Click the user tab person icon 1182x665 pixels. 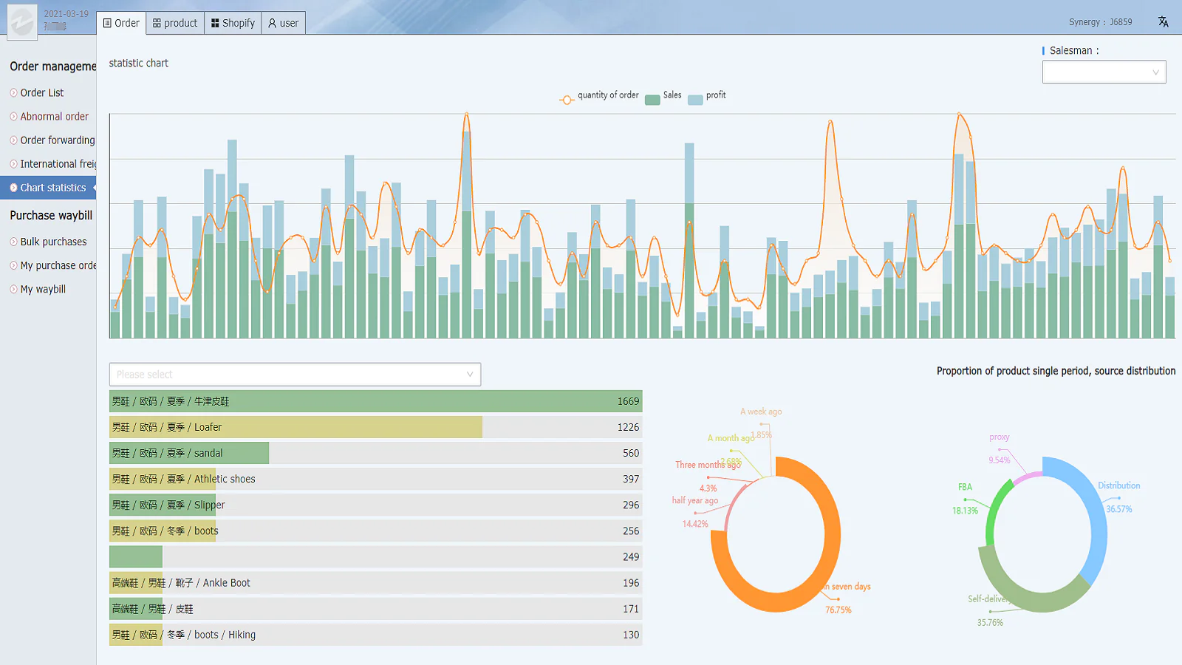pos(272,24)
